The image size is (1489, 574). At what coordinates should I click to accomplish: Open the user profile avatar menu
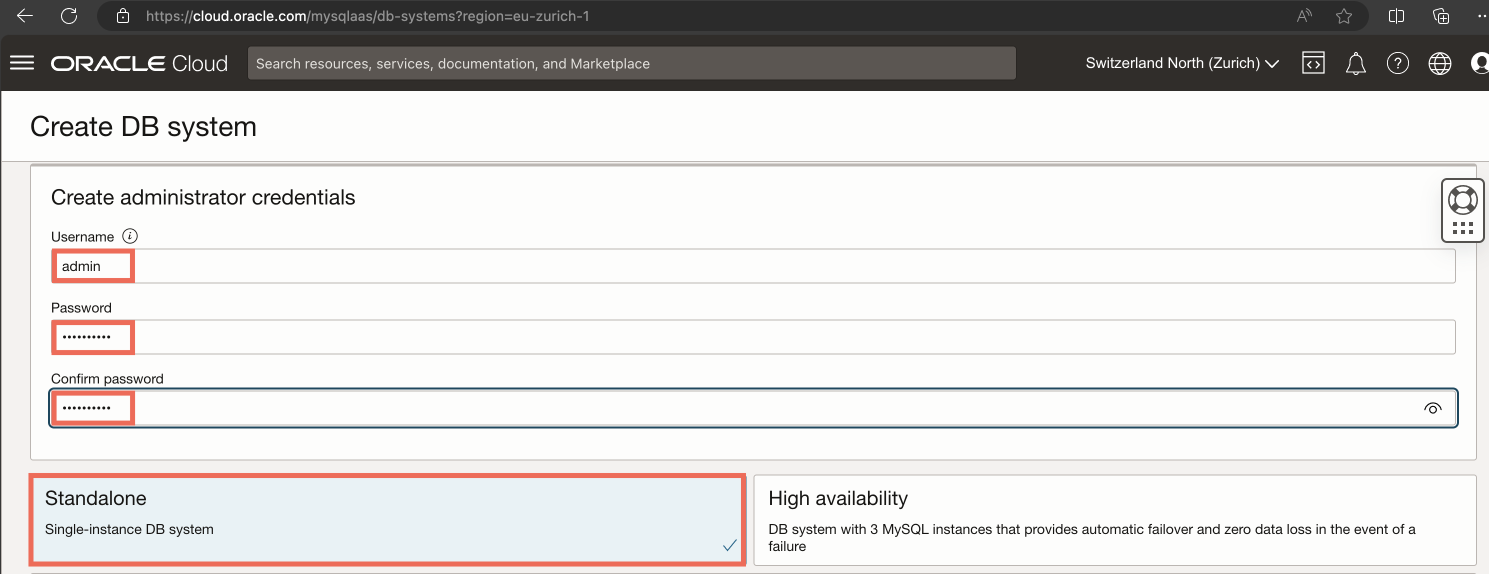[1480, 63]
